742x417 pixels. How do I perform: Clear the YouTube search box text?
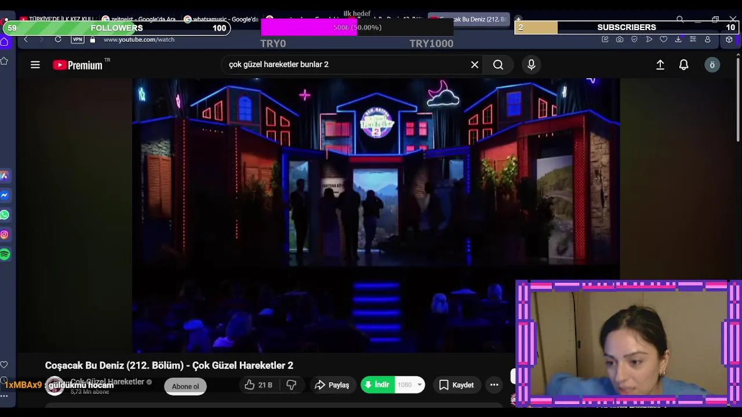[475, 65]
